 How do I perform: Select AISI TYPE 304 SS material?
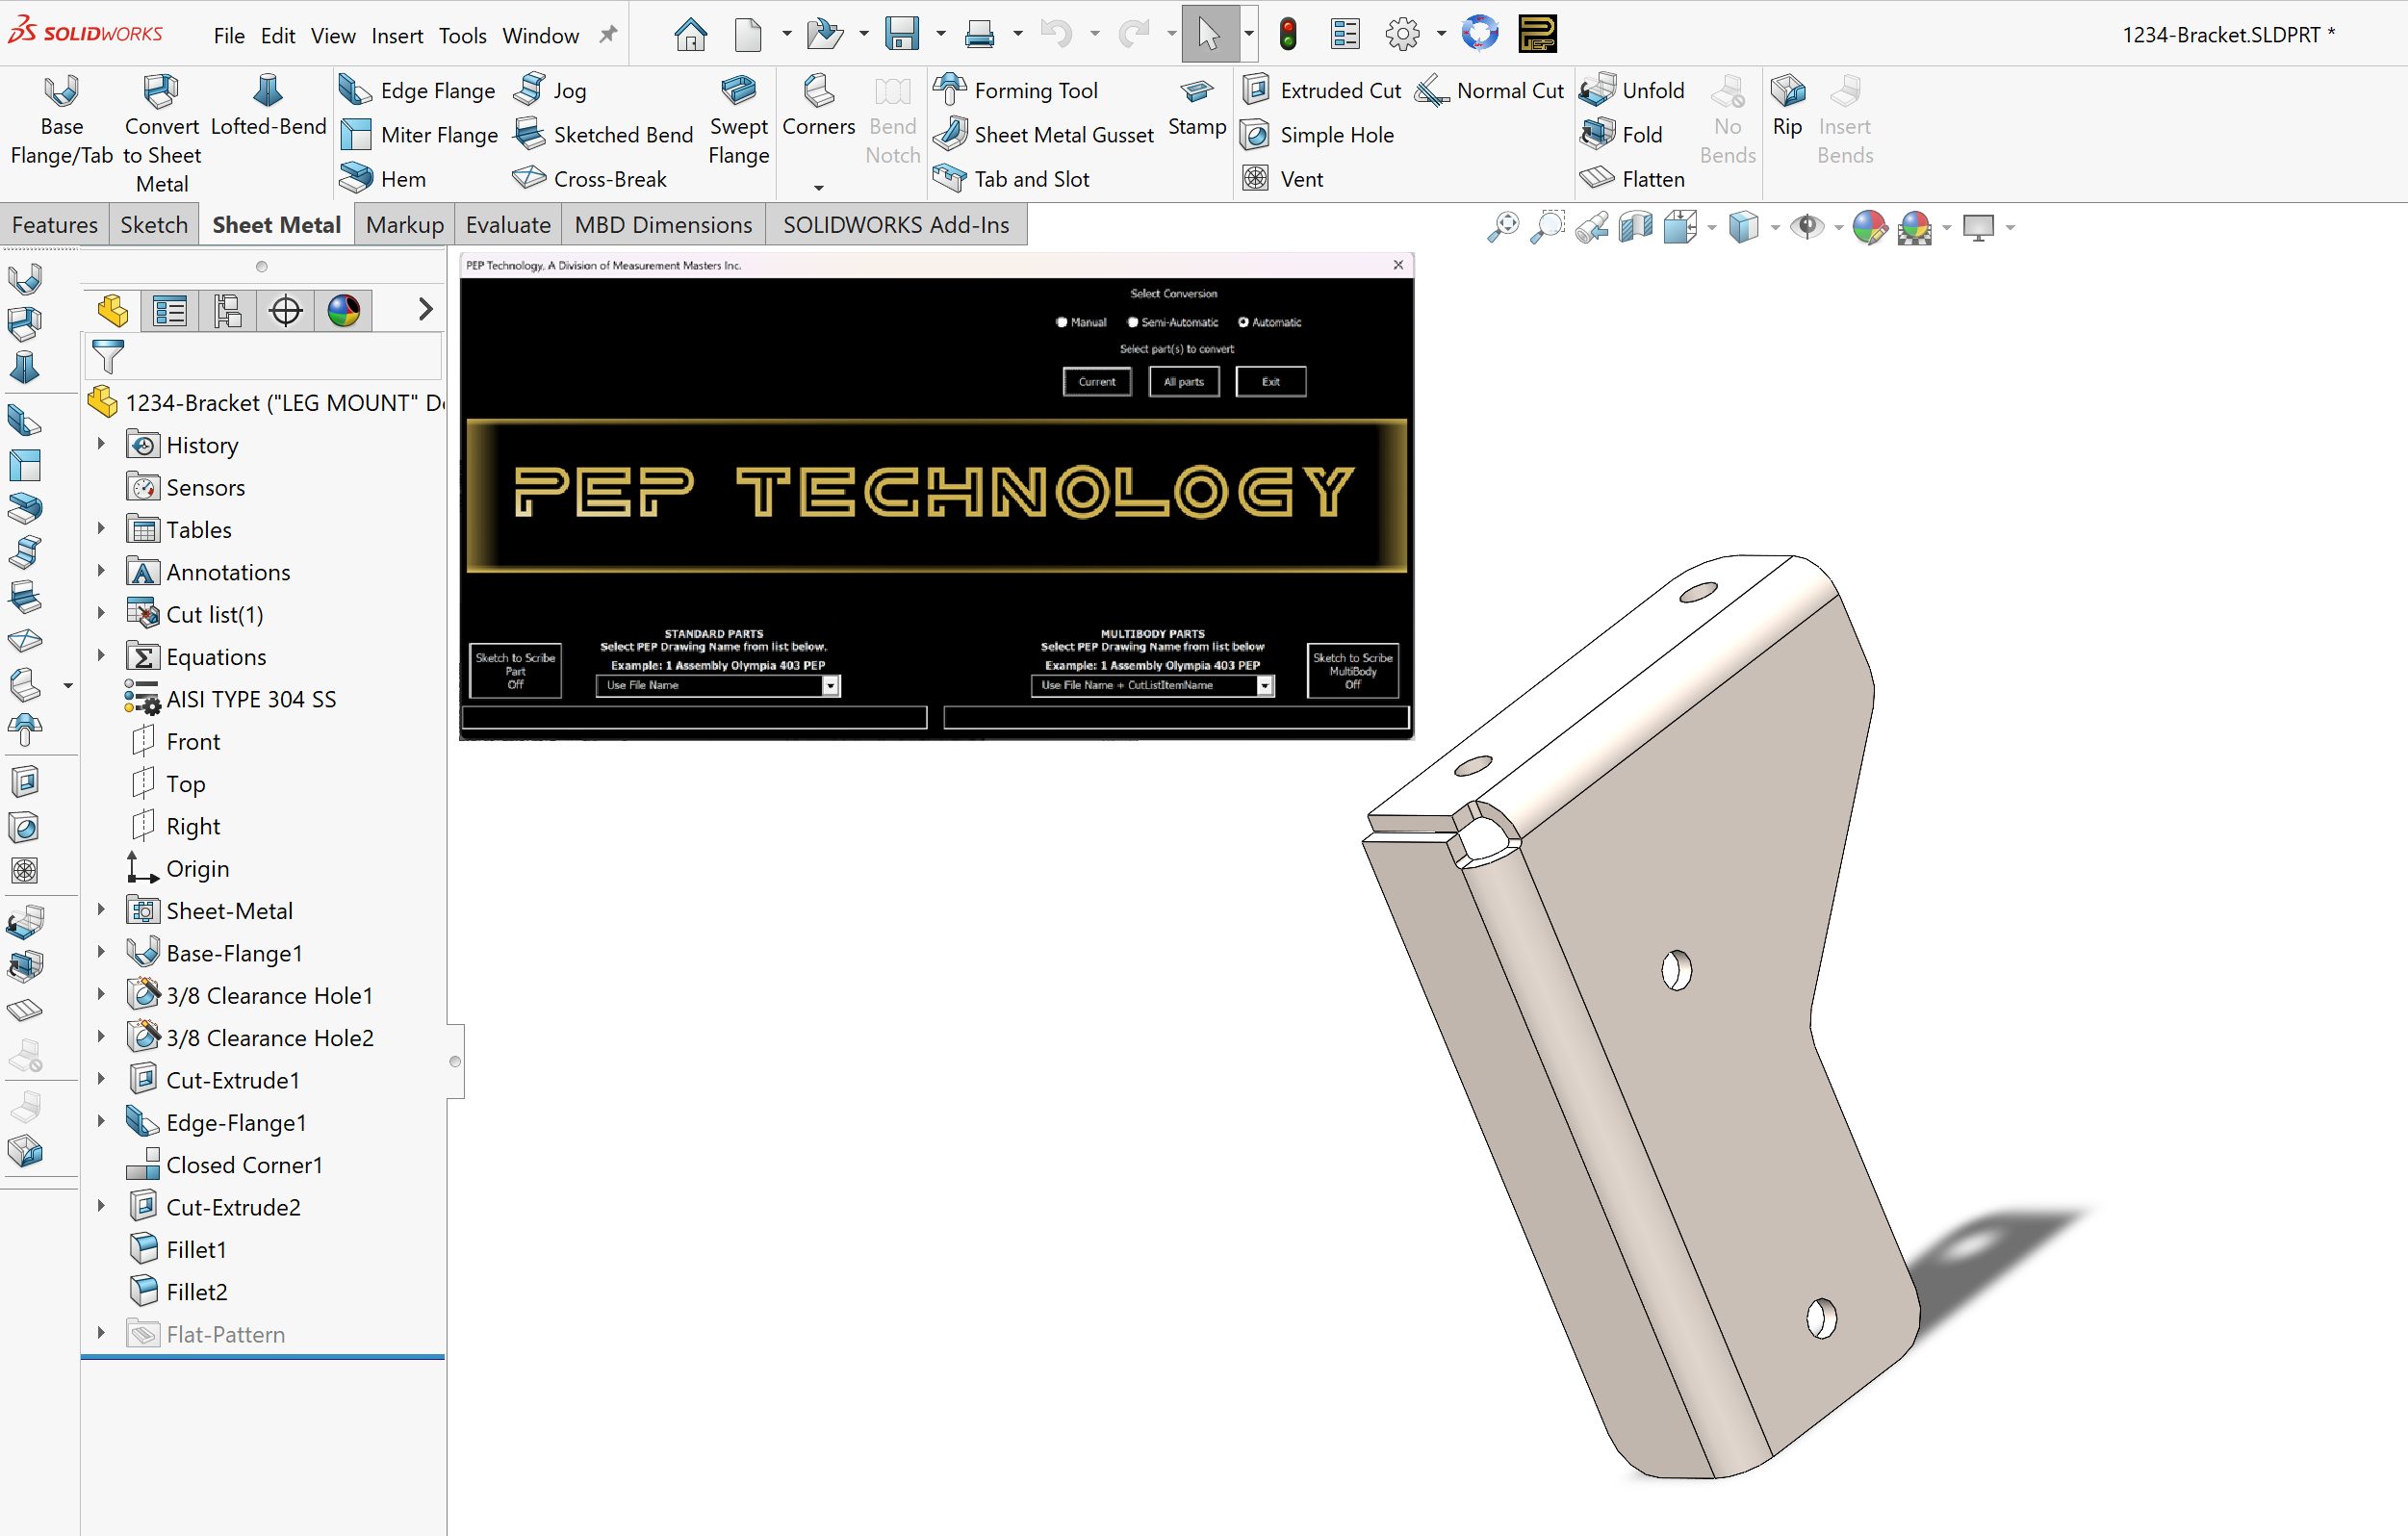(x=251, y=699)
